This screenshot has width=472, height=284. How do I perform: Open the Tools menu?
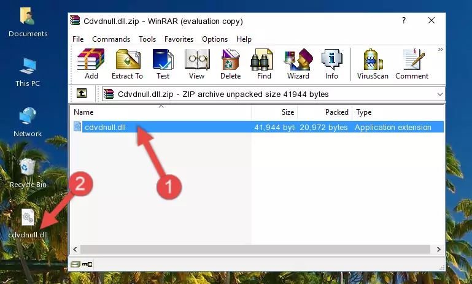click(147, 39)
